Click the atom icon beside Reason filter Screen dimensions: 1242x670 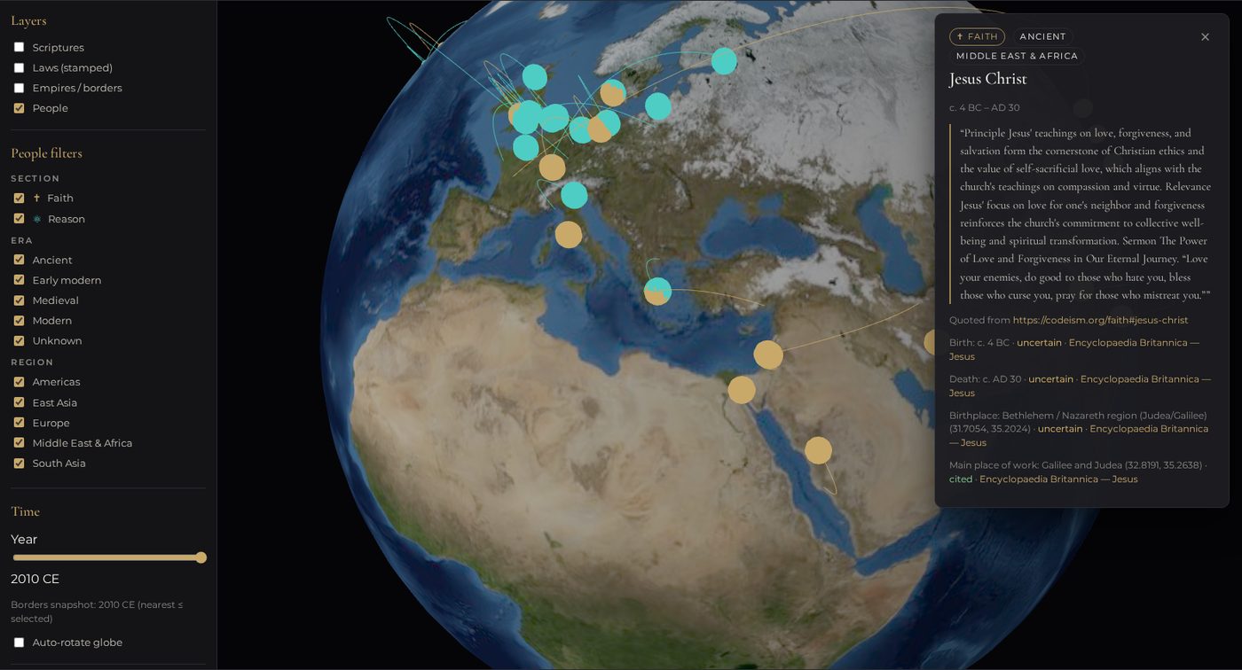point(36,219)
